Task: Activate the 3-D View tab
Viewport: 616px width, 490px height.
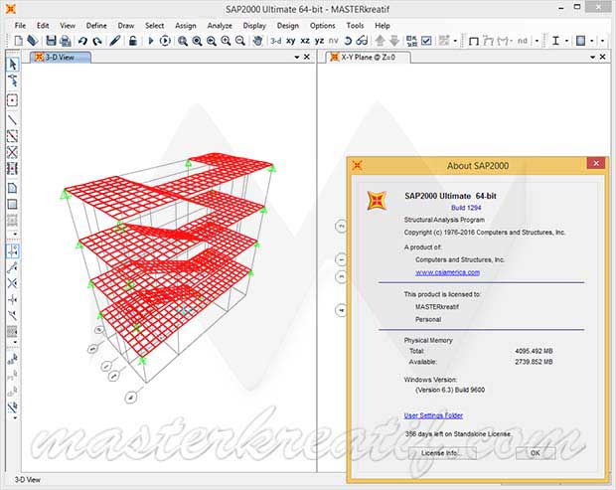Action: point(60,58)
